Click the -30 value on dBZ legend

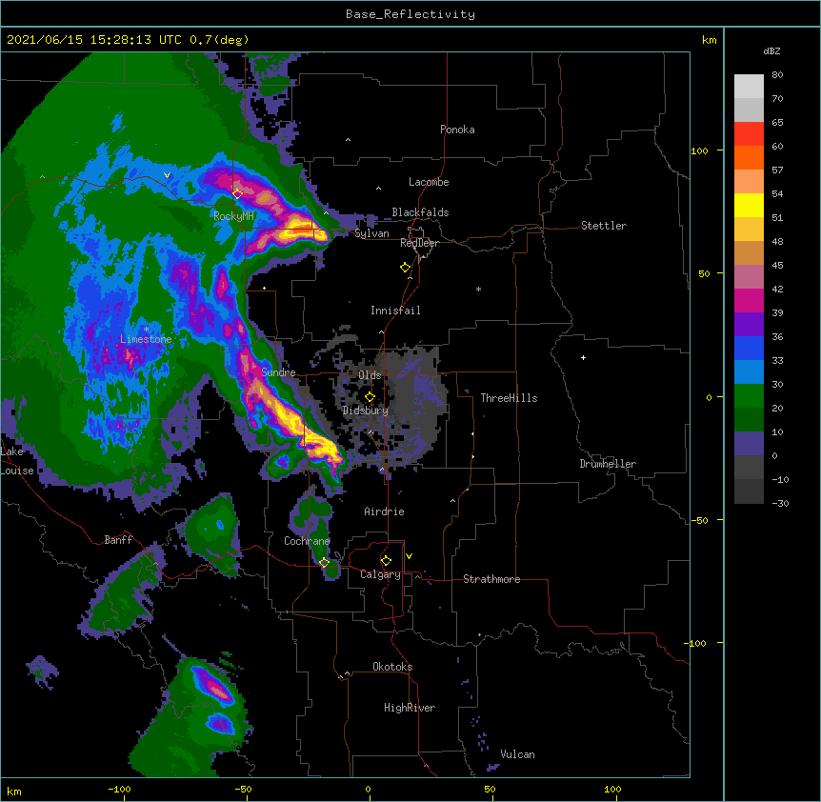coord(780,503)
